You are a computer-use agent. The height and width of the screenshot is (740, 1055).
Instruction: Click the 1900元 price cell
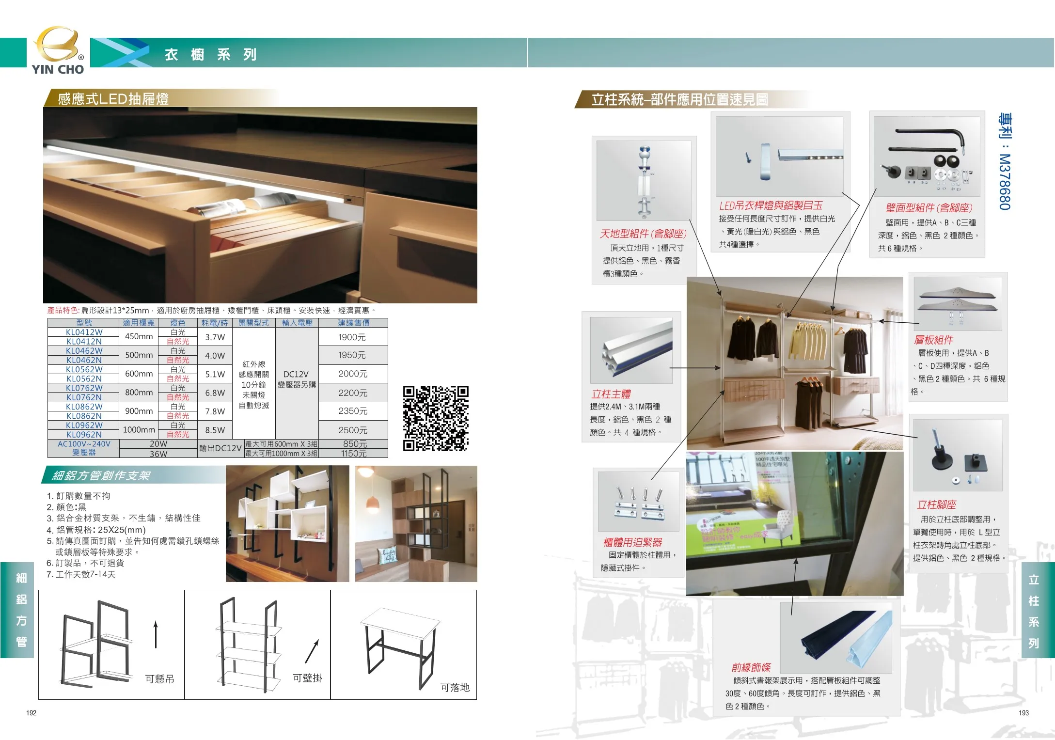[x=353, y=337]
